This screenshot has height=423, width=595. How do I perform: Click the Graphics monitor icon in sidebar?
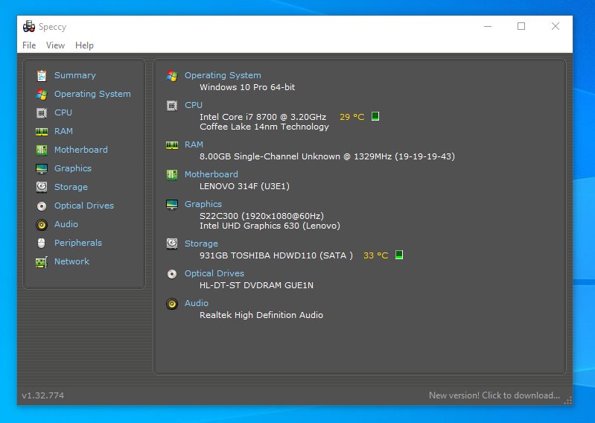point(42,168)
